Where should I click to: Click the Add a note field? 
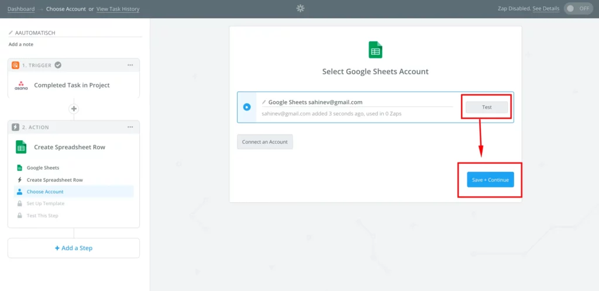pos(21,44)
